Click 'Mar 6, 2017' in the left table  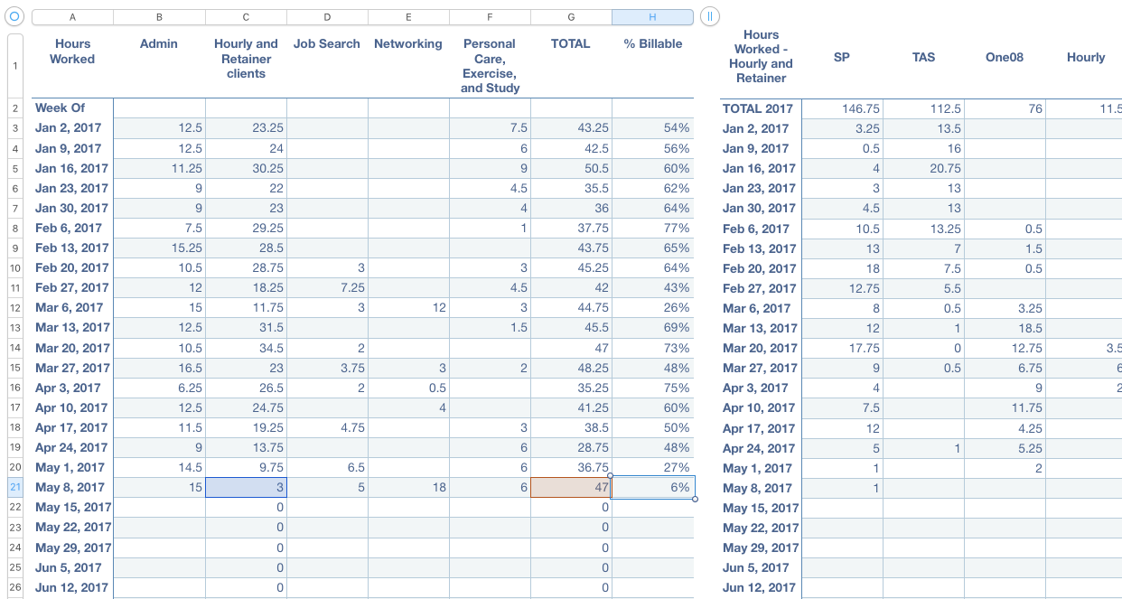[72, 307]
